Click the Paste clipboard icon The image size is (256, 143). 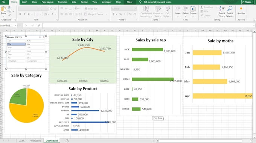pos(3,9)
